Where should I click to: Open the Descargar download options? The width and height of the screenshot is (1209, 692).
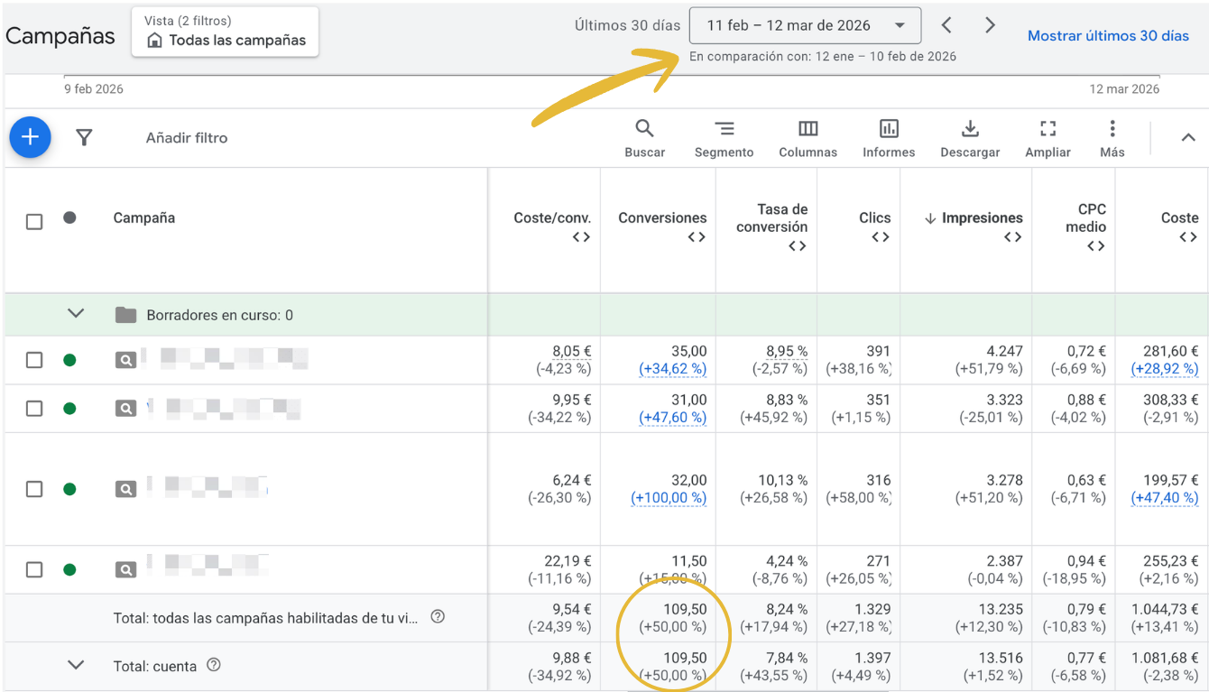point(969,137)
